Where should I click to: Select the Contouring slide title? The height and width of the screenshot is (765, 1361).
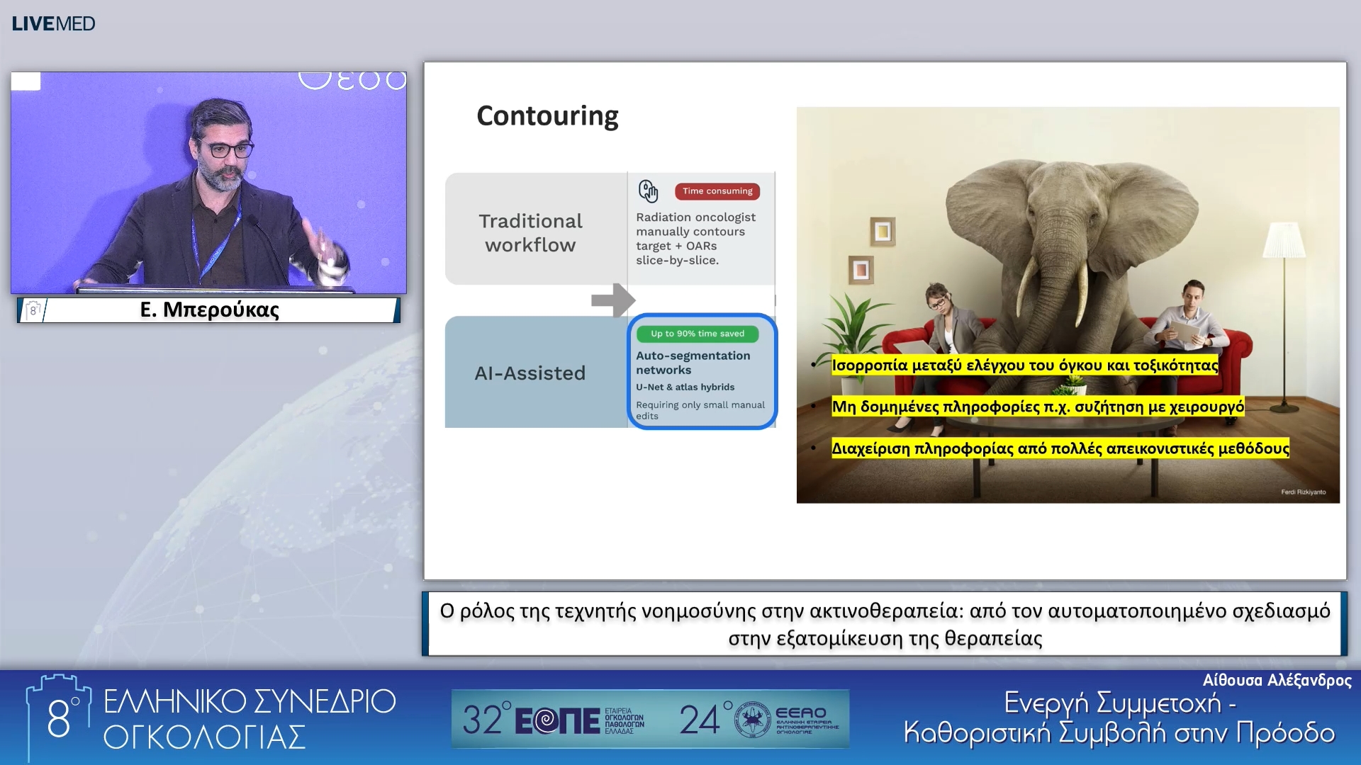coord(547,115)
